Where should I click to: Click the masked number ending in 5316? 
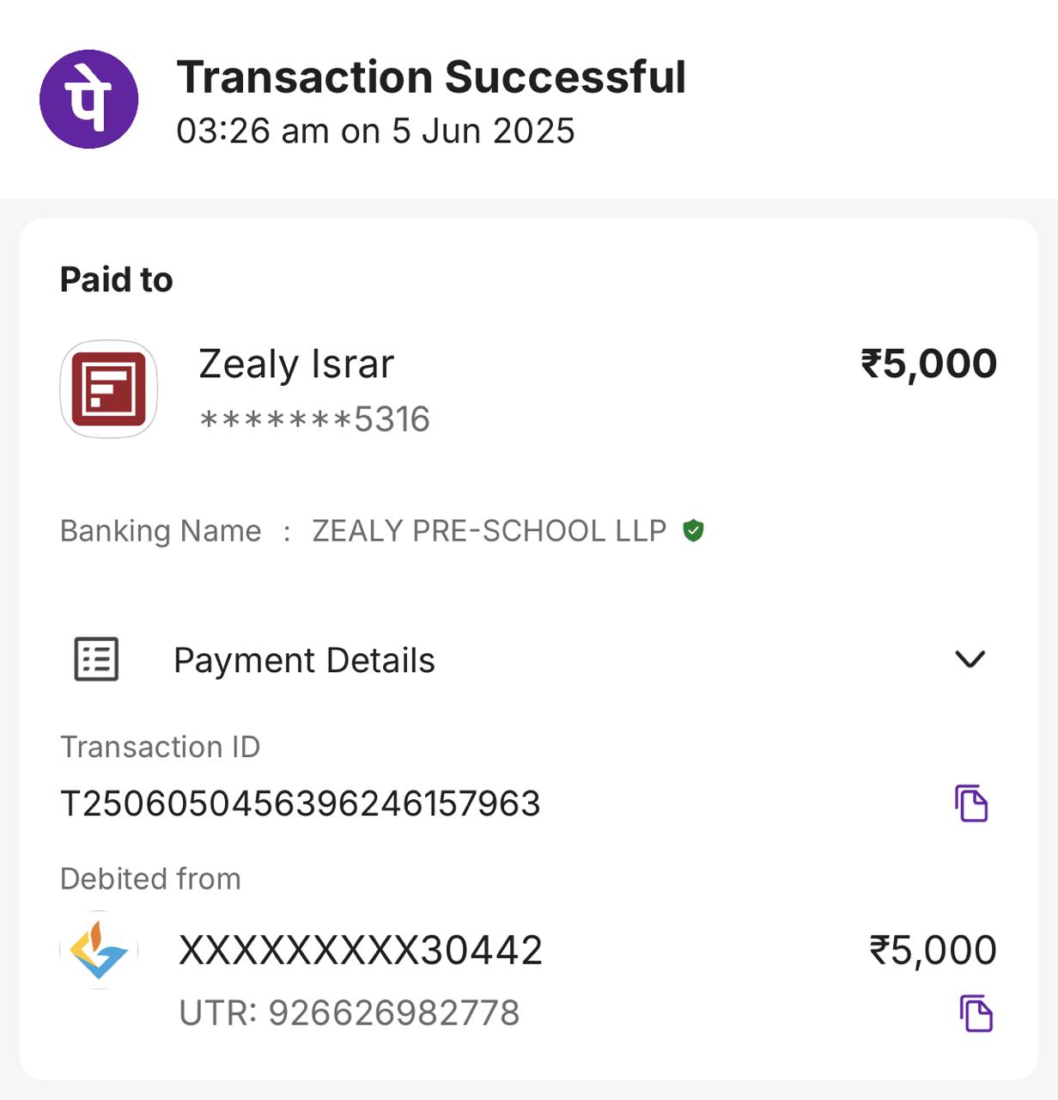pos(314,419)
